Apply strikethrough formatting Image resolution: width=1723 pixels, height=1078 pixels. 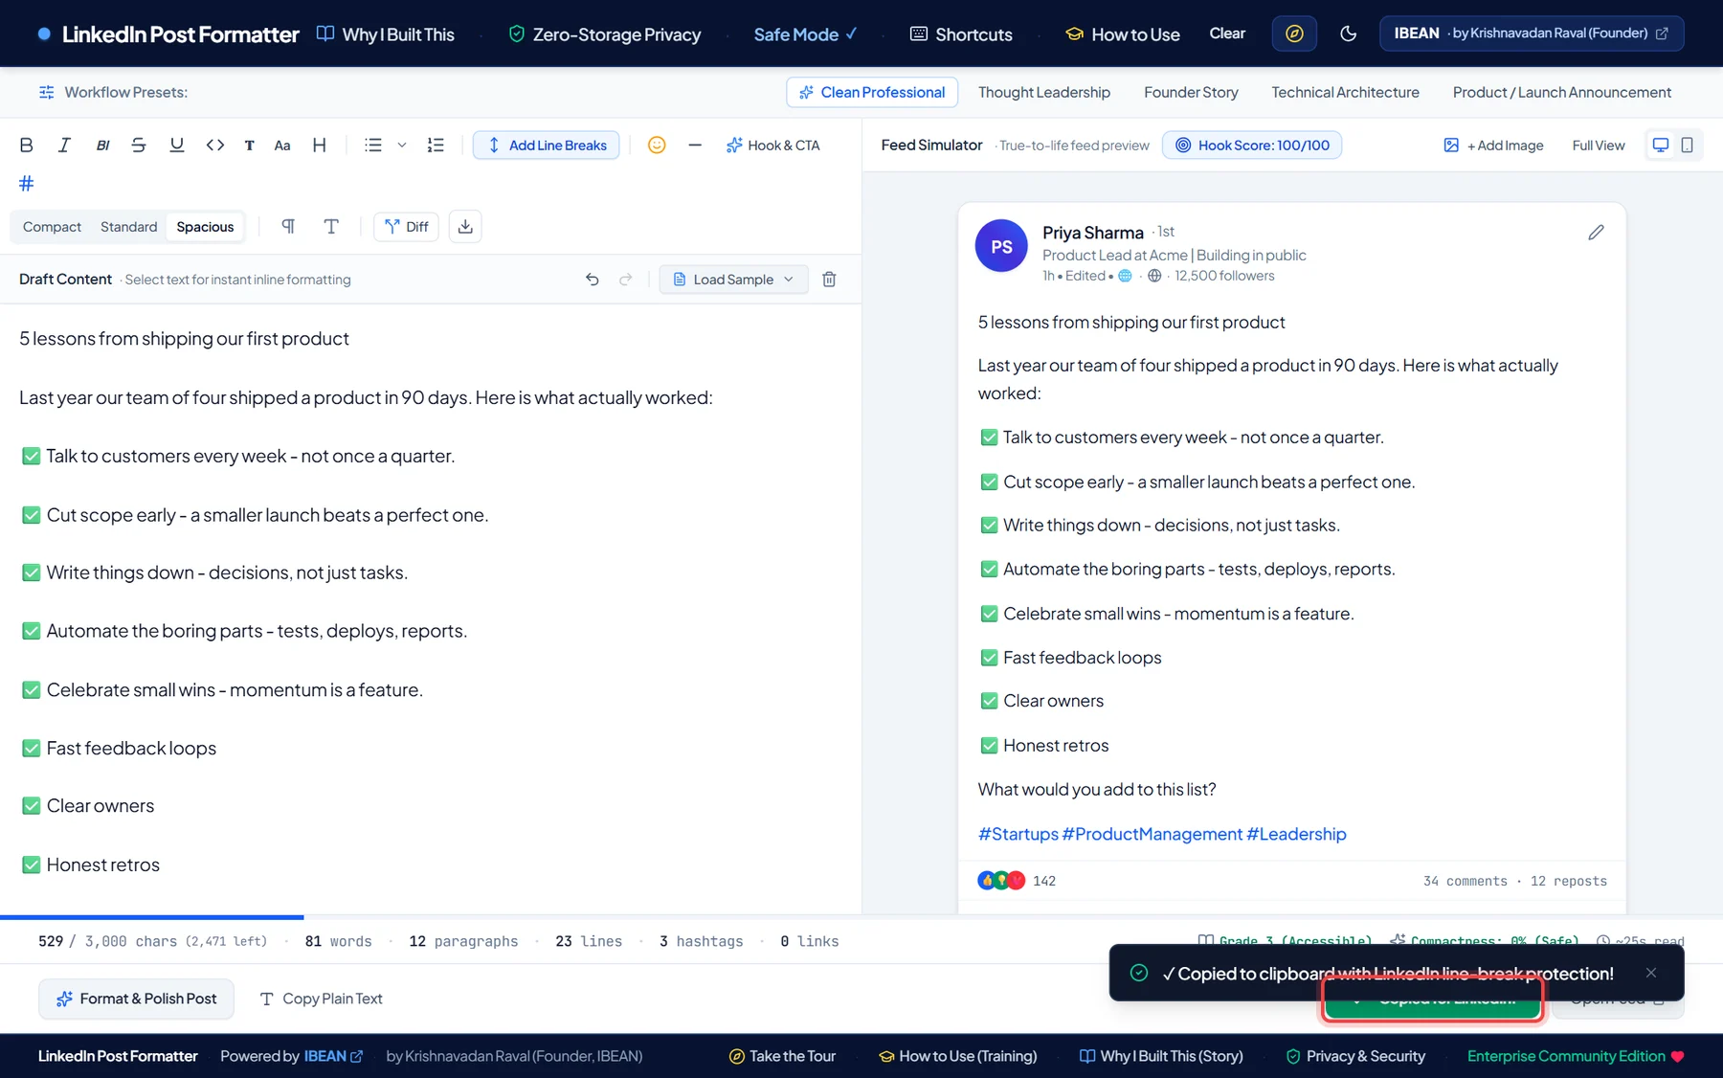pos(139,146)
